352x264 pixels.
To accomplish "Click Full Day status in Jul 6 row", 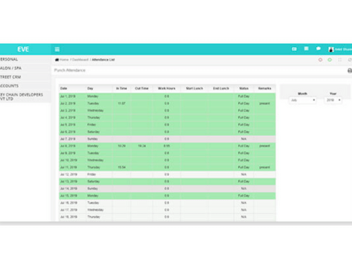I will coord(244,132).
